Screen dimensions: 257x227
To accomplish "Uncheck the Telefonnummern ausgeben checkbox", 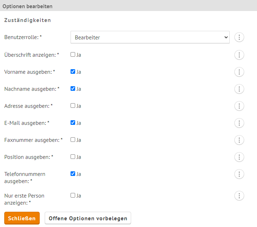I will (73, 174).
